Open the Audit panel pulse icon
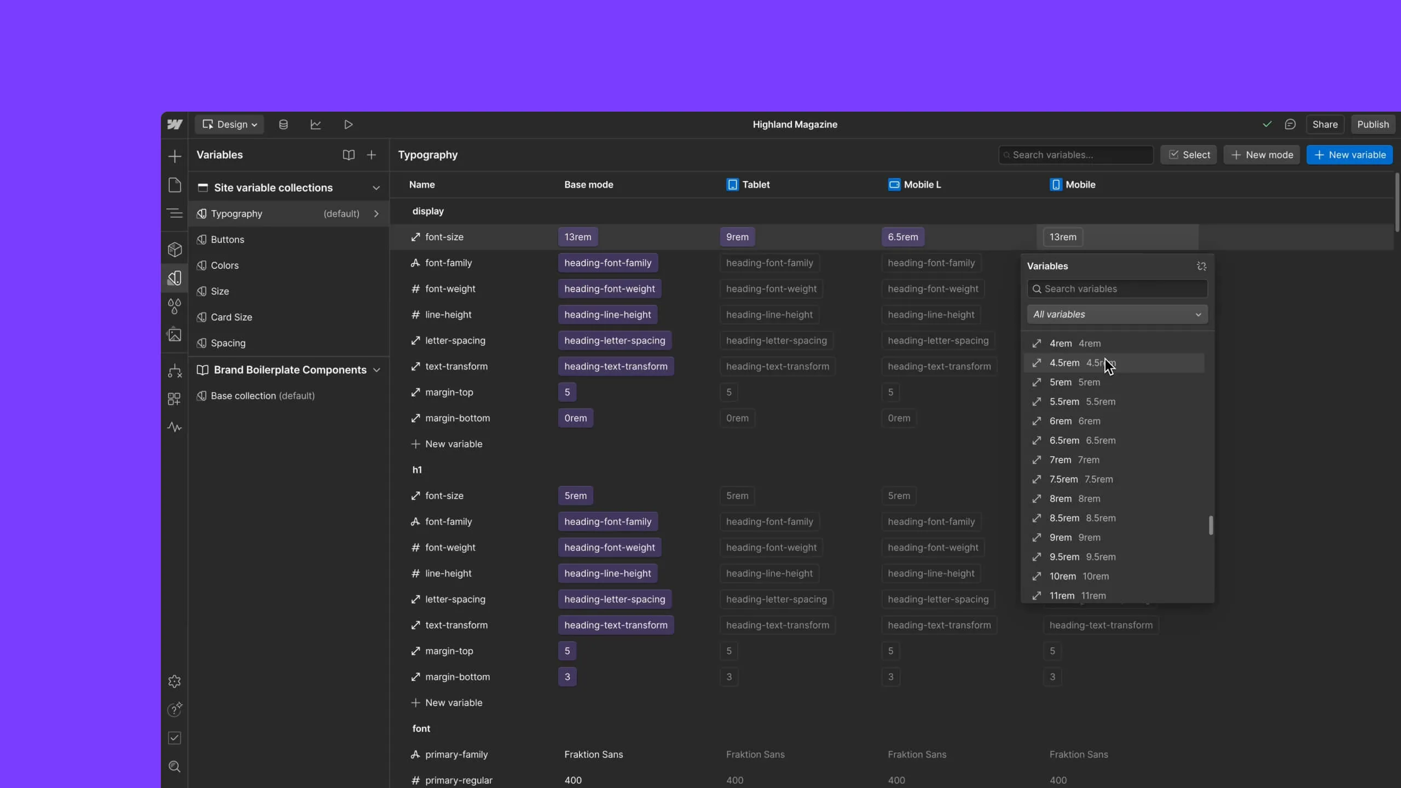The image size is (1401, 788). (x=175, y=427)
